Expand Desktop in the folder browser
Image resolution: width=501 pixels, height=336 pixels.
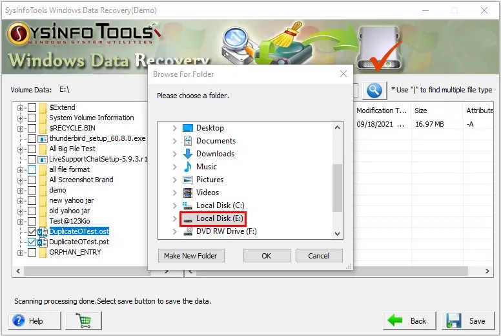point(174,128)
